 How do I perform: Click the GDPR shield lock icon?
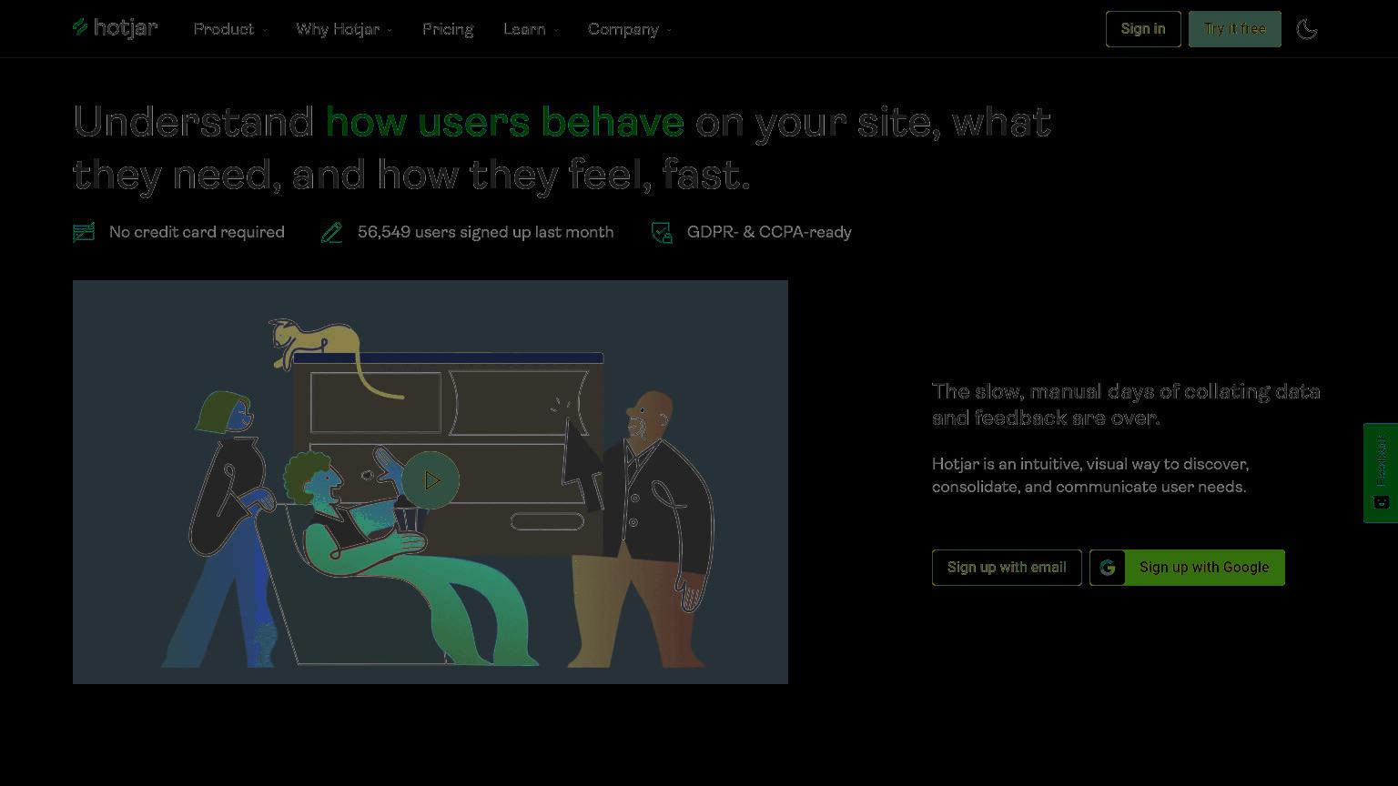point(663,233)
